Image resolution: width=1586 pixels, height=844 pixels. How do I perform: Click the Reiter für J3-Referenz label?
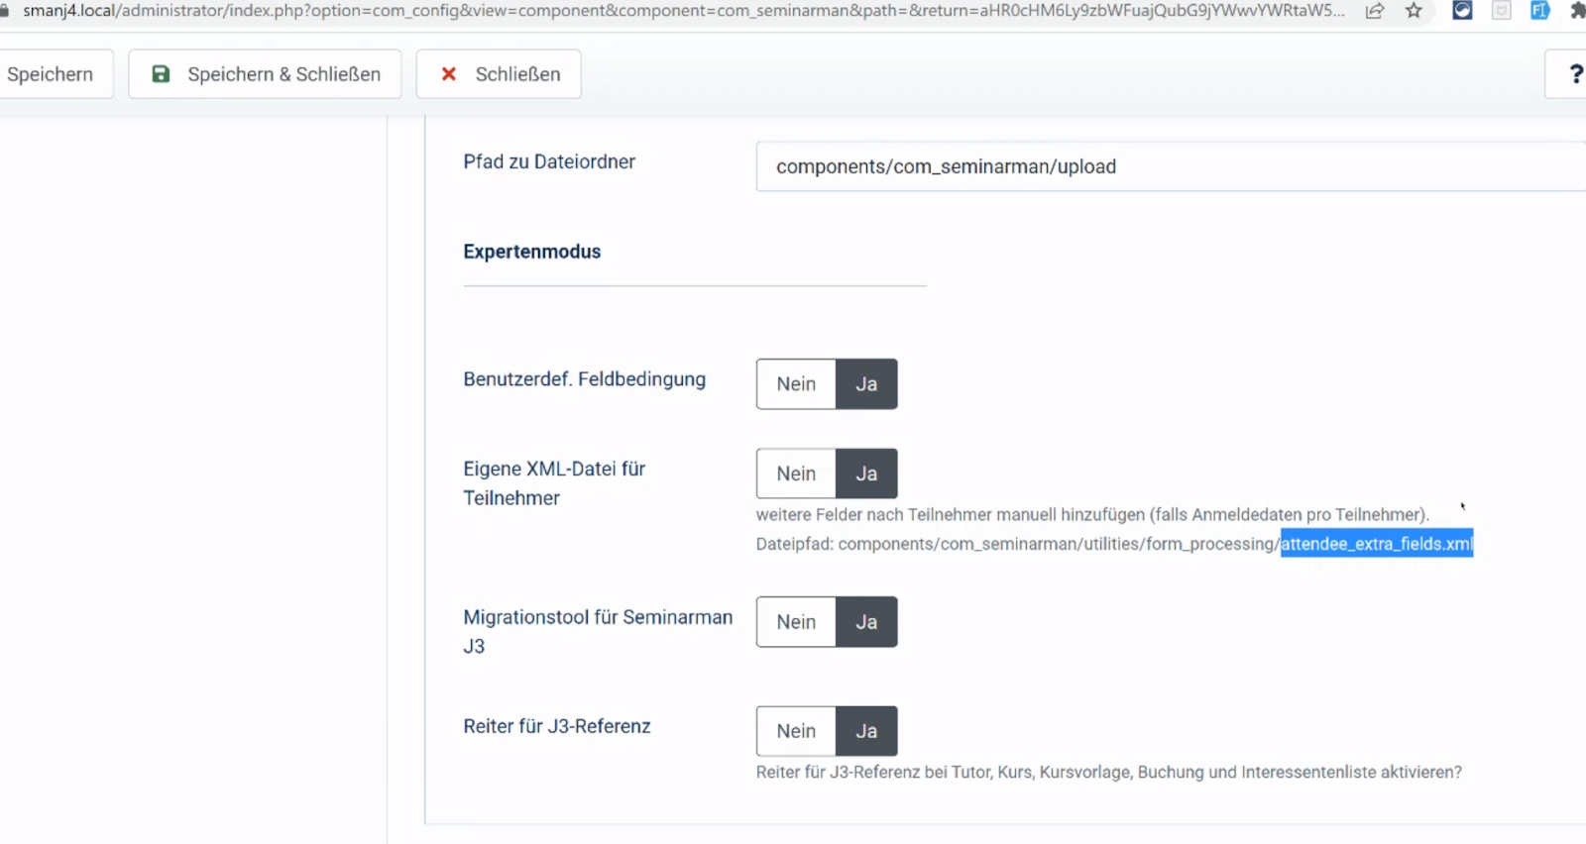557,726
